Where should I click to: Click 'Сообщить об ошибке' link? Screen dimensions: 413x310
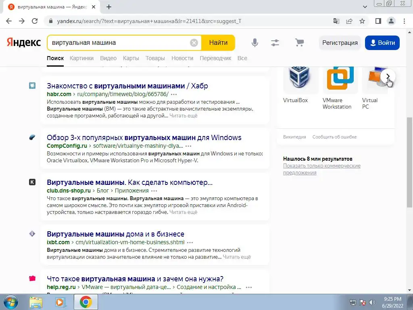point(334,137)
